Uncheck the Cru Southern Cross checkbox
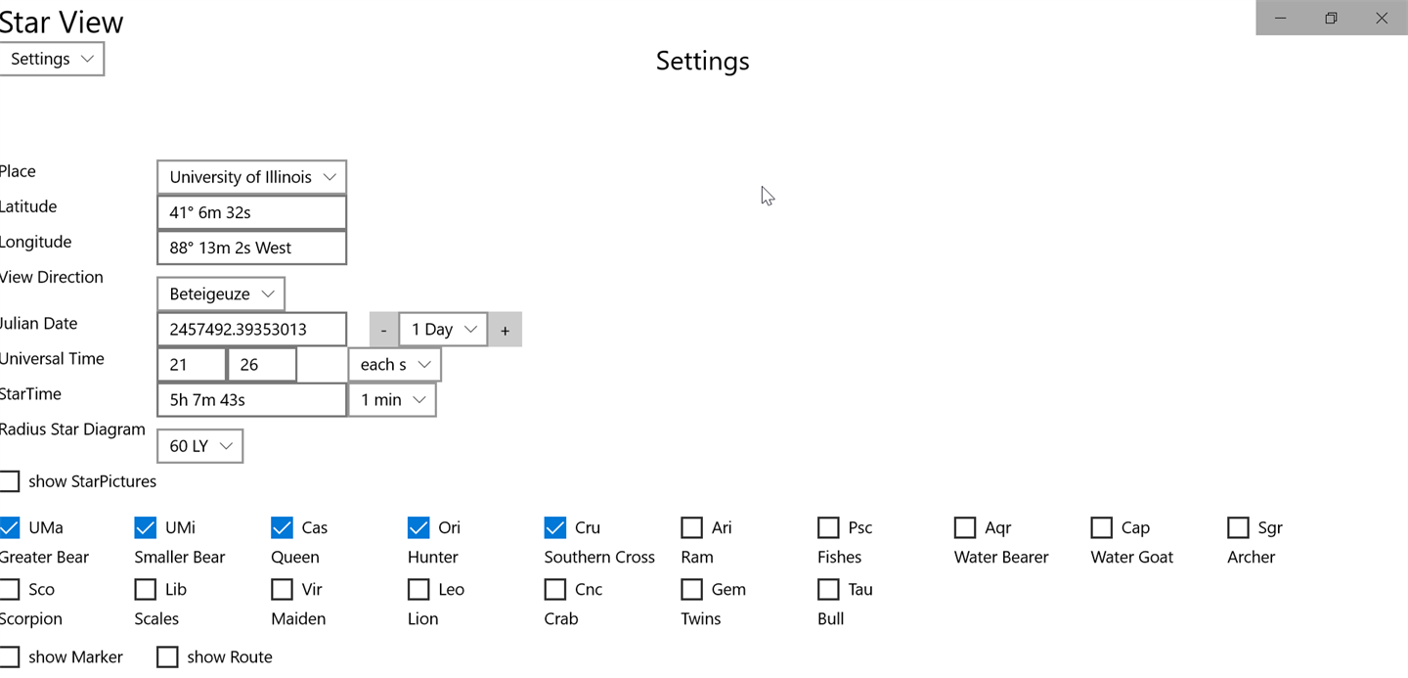 point(555,528)
